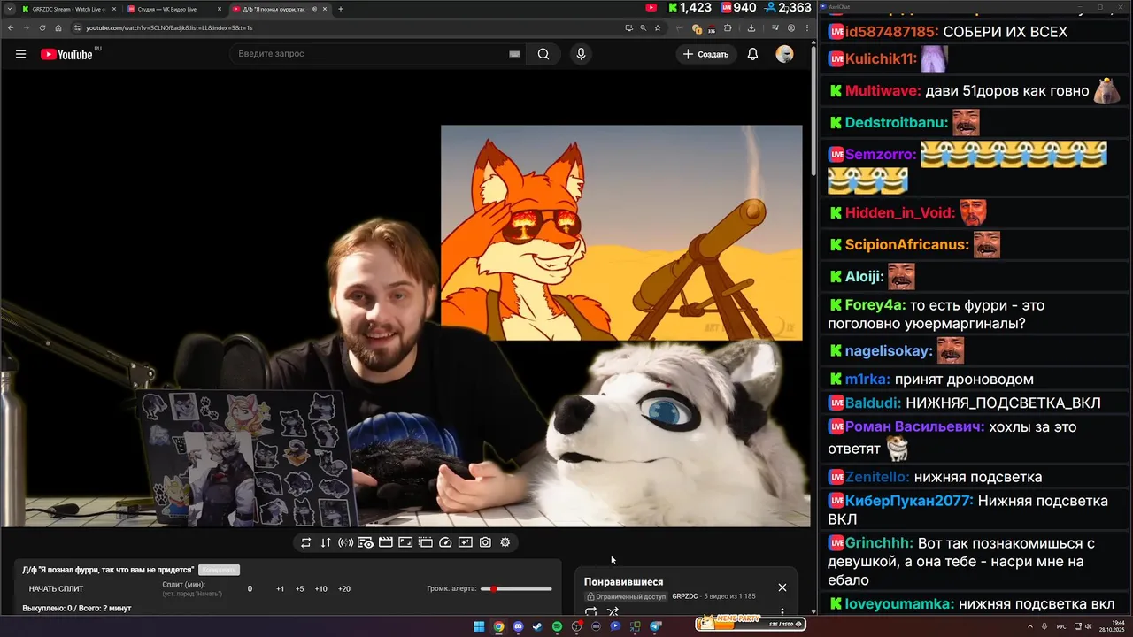Mute audio on the playing YouTube tab
Viewport: 1133px width, 637px height.
(x=314, y=9)
